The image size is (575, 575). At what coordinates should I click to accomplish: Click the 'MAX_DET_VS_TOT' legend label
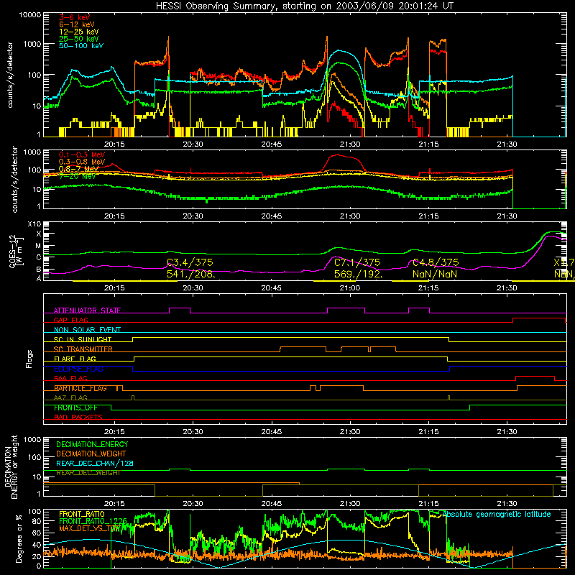point(91,528)
